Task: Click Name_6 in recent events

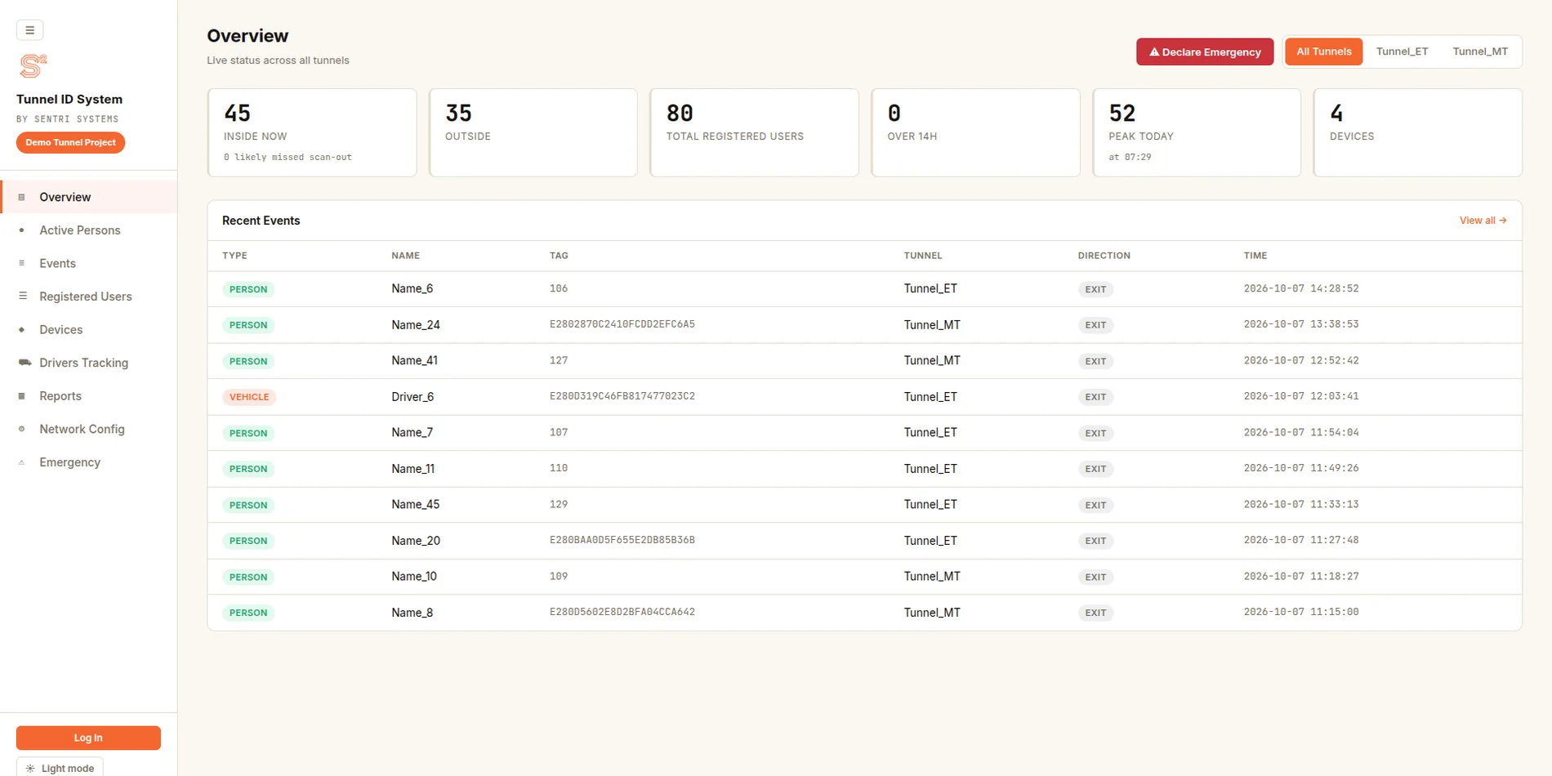Action: 412,288
